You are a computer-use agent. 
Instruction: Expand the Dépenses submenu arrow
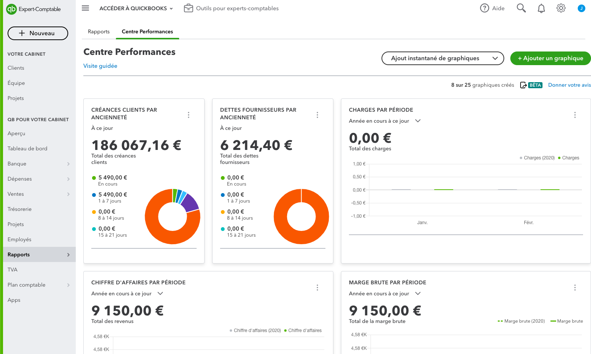pos(69,179)
